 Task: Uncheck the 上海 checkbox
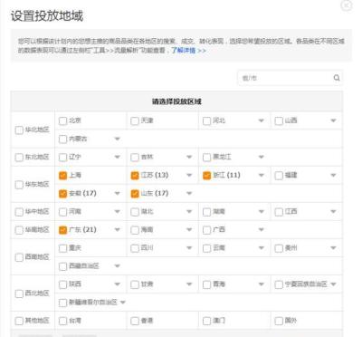(62, 176)
